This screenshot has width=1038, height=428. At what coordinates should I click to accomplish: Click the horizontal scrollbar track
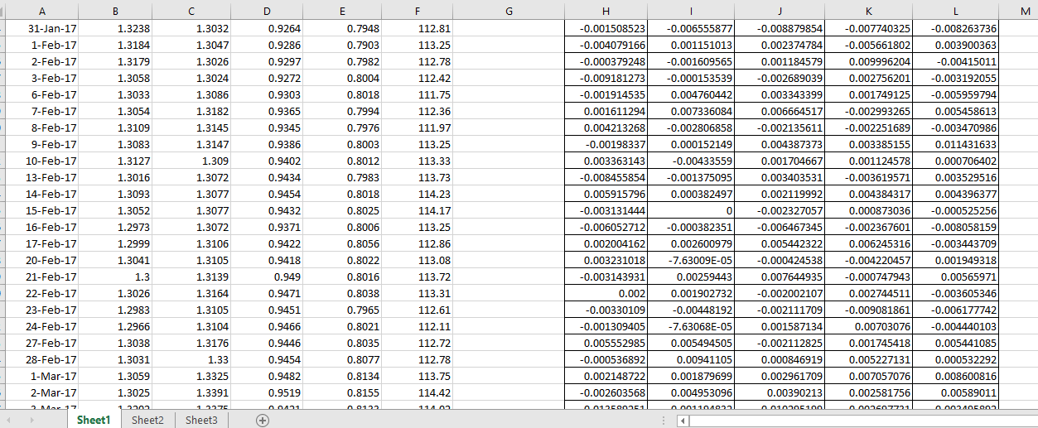tap(863, 421)
